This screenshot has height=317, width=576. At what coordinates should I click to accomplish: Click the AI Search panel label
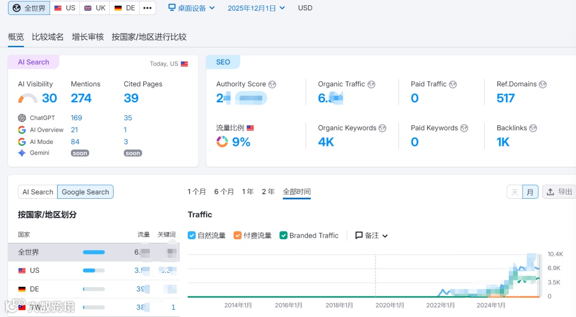click(x=34, y=62)
